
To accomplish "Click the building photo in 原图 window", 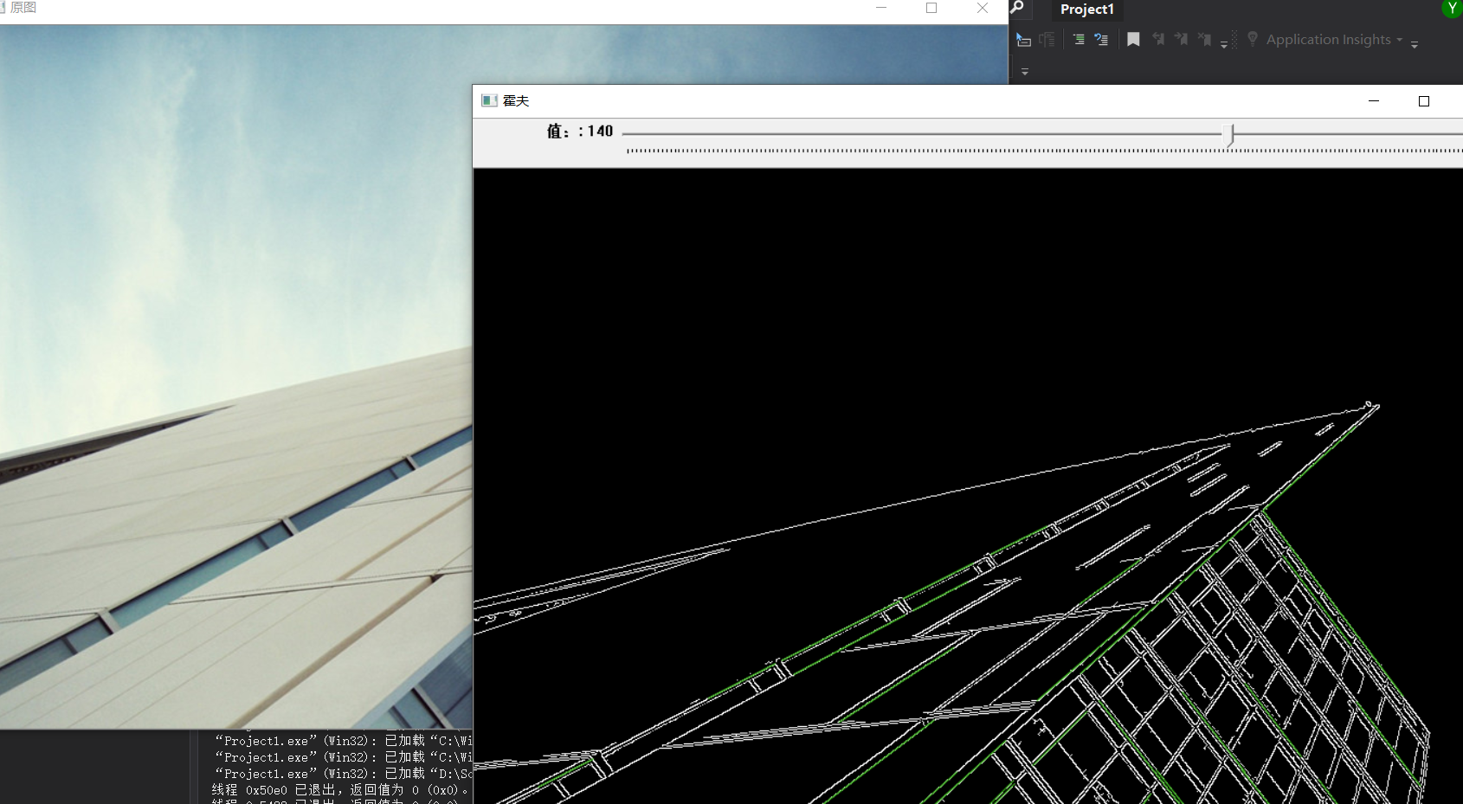I will [235, 376].
